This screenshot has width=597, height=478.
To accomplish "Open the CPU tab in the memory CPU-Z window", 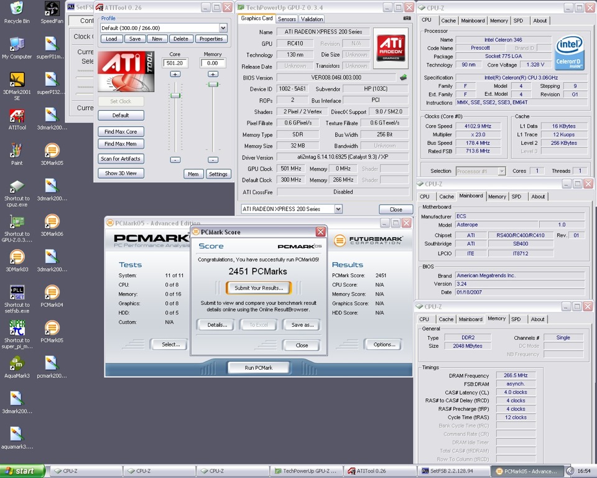I will [x=423, y=319].
